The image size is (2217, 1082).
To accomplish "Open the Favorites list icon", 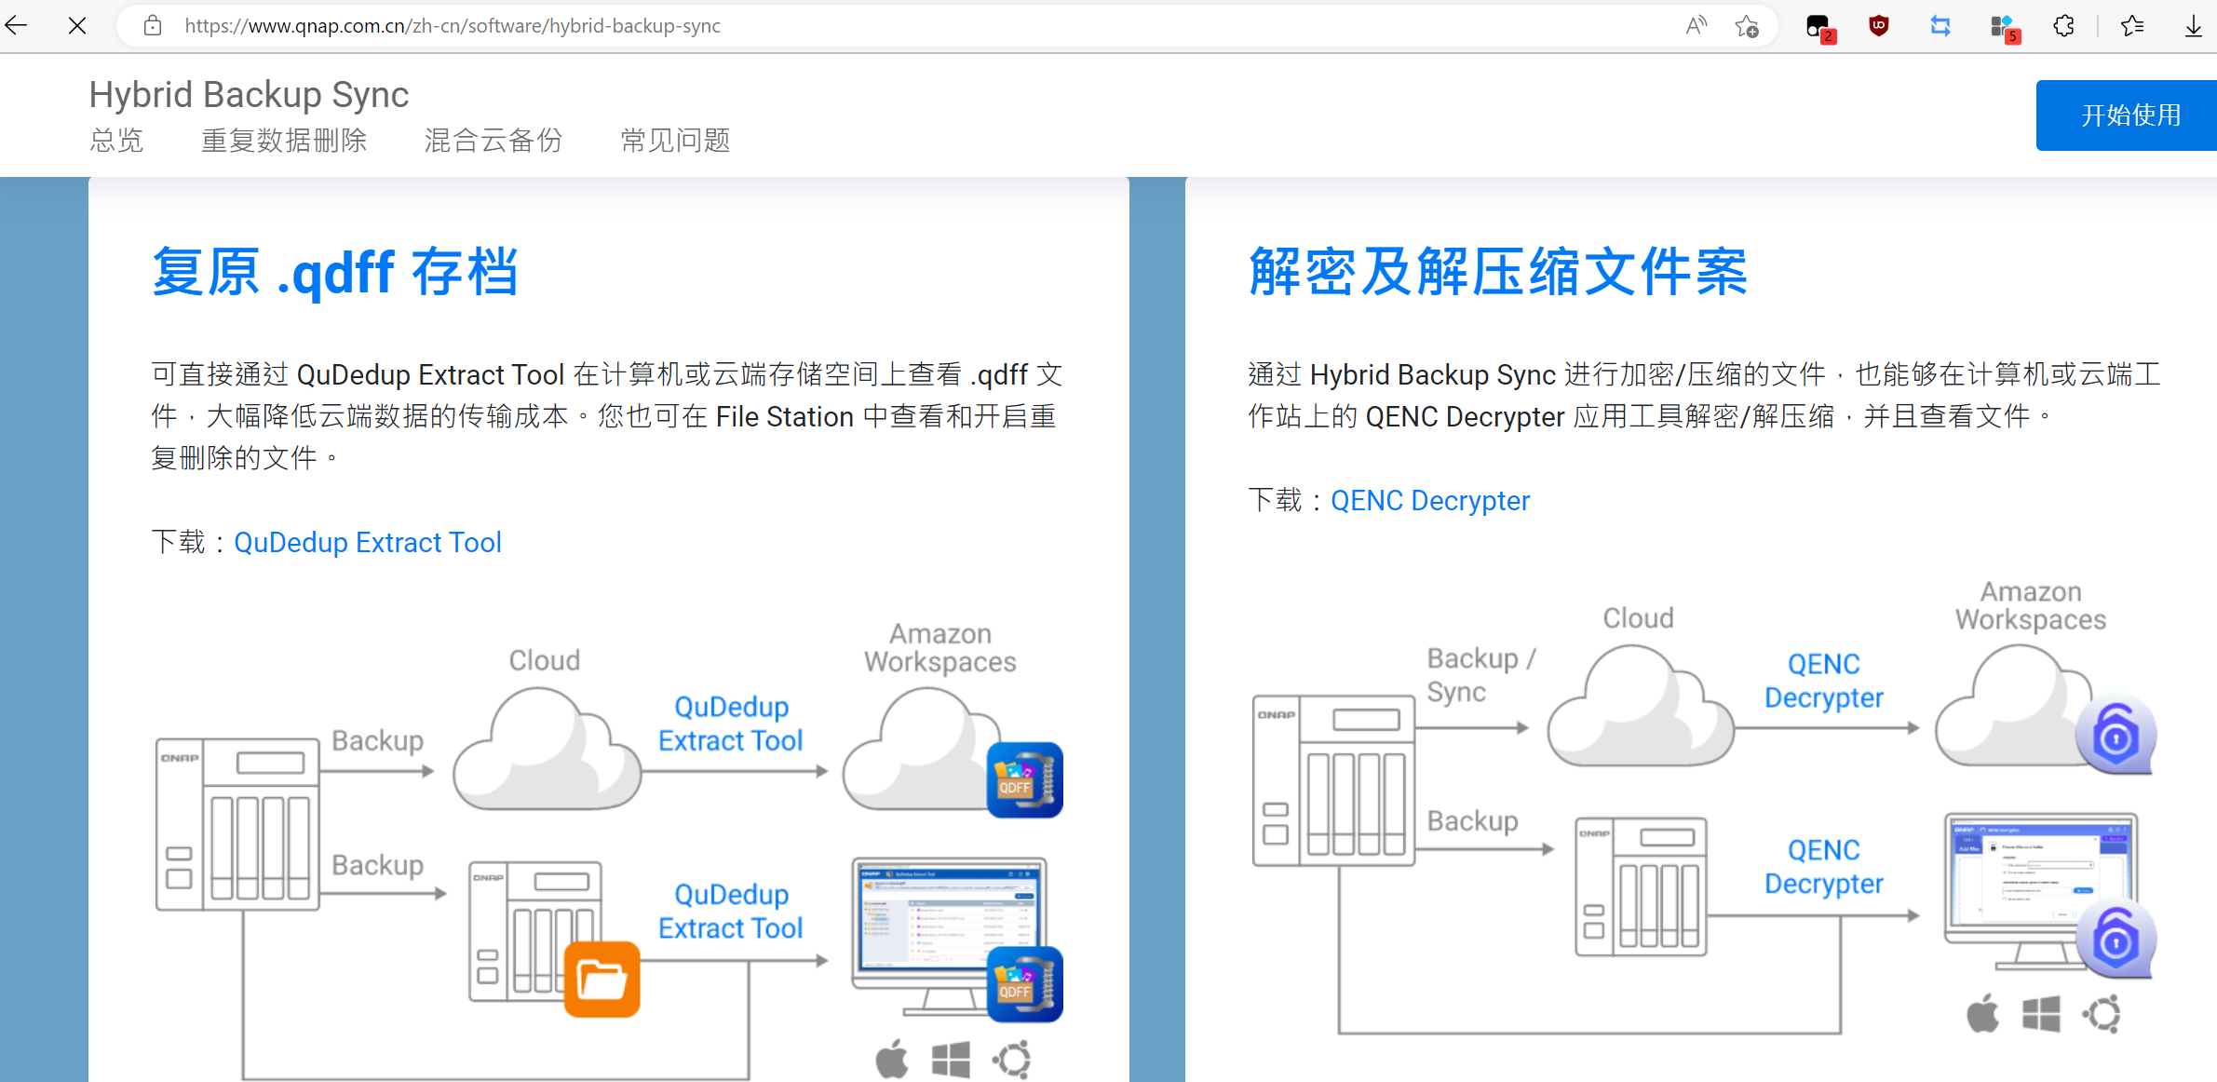I will (2132, 26).
